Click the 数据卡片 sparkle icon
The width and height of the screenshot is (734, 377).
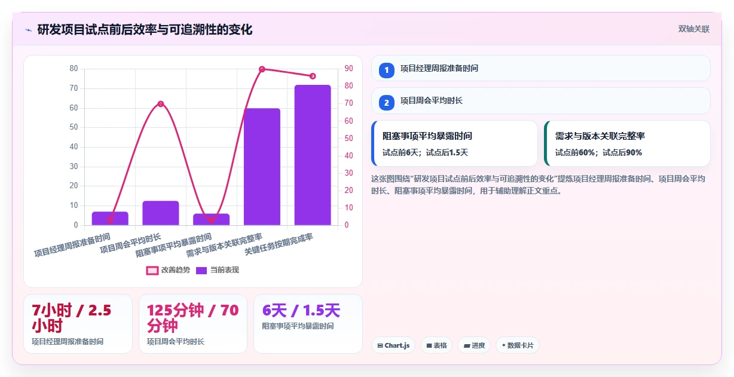[503, 345]
